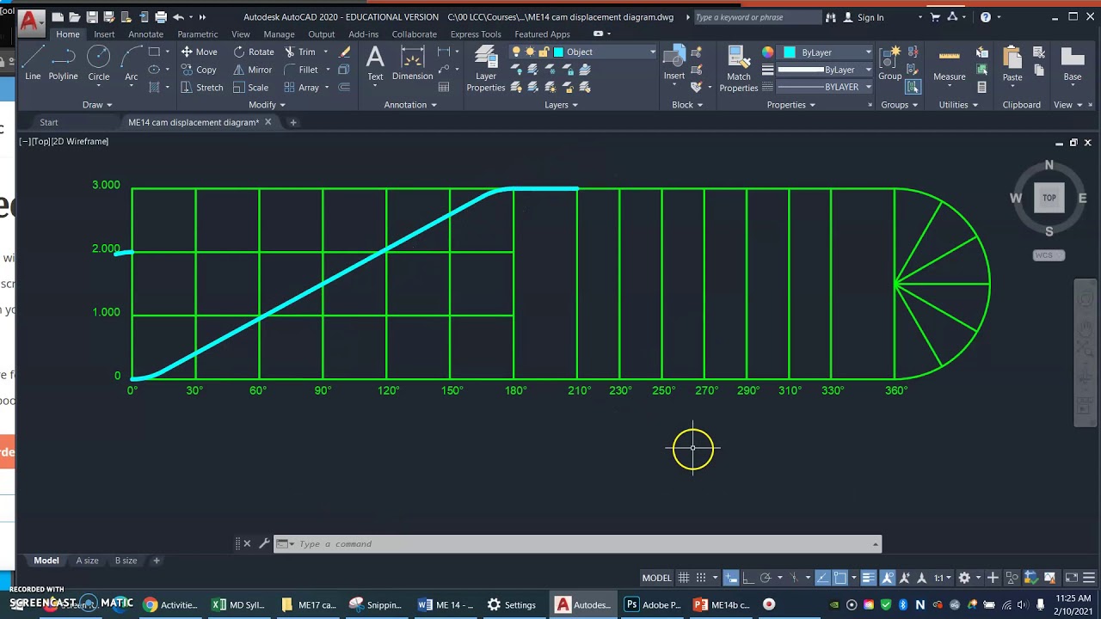Open the Annotate ribbon tab
This screenshot has height=619, width=1101.
click(145, 34)
